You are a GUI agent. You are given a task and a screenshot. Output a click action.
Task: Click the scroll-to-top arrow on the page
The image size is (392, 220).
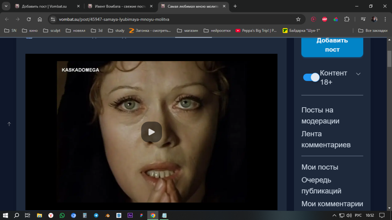click(9, 124)
